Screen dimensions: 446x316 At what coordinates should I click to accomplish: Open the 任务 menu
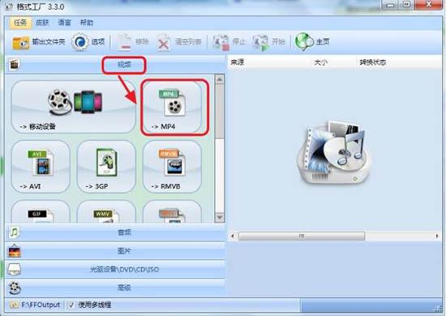click(20, 23)
